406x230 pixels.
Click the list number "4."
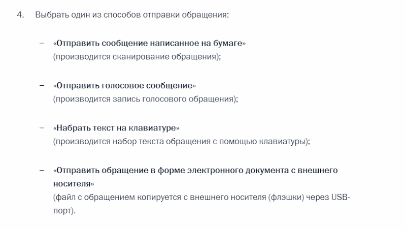[20, 15]
